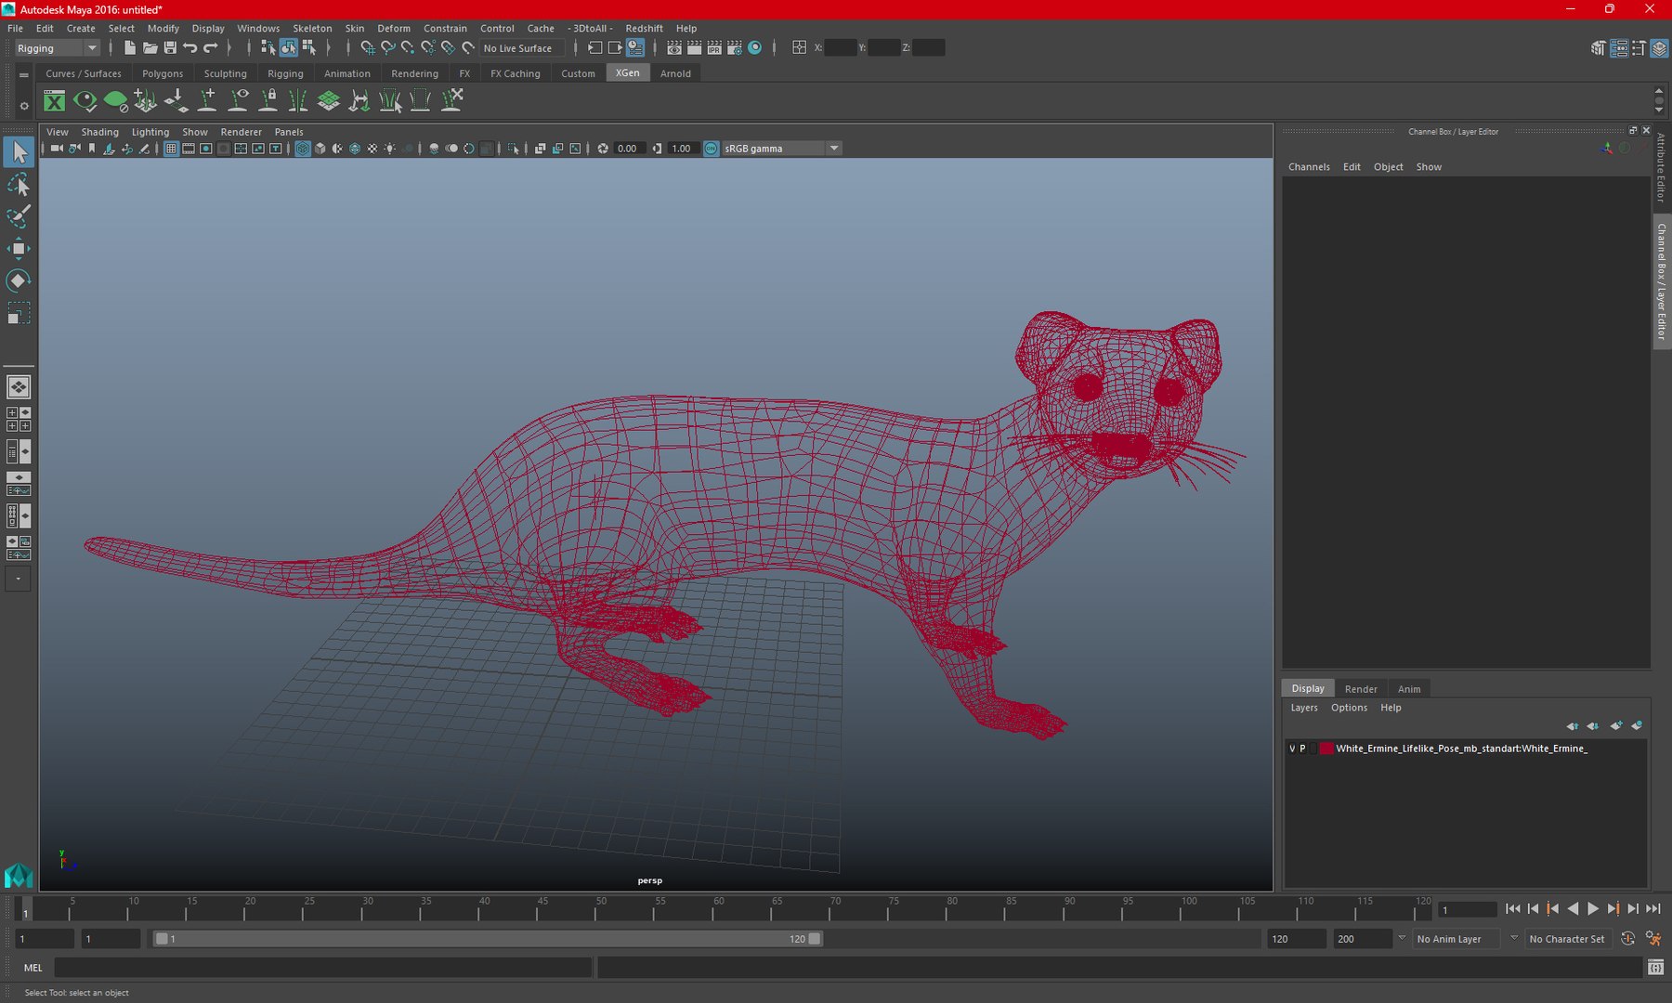Switch to the Polygons shelf tab

(x=163, y=73)
